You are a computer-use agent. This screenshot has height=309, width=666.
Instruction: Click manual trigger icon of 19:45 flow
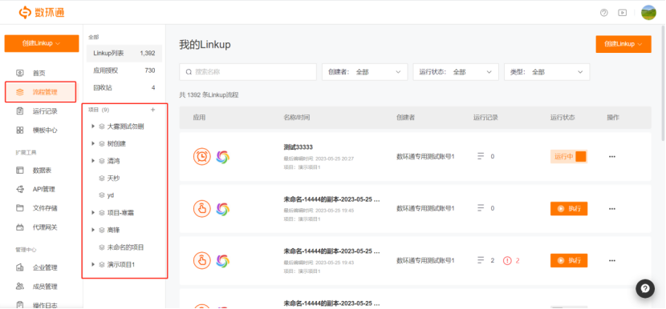tap(201, 209)
